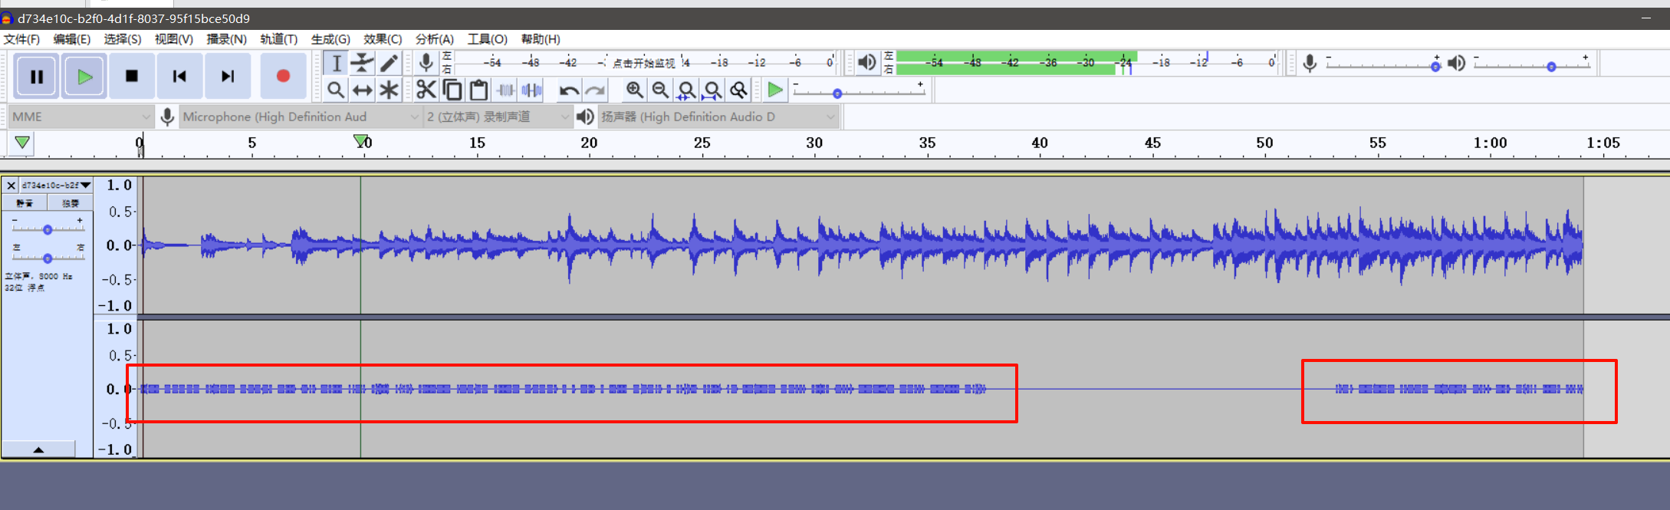Toggle the track's 静音 (Mute) button
Image resolution: width=1670 pixels, height=510 pixels.
(x=25, y=203)
